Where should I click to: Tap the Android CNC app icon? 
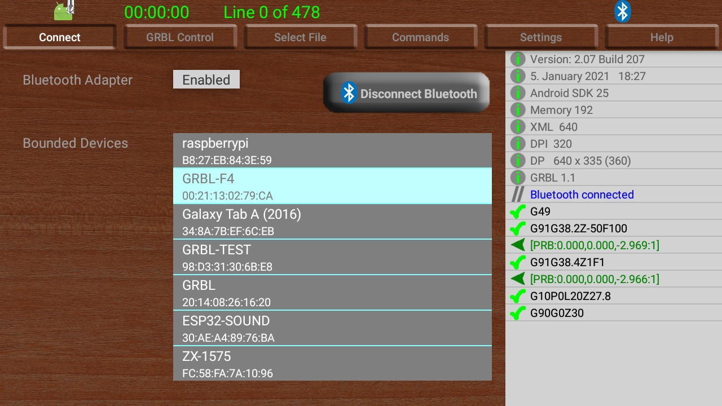point(64,11)
